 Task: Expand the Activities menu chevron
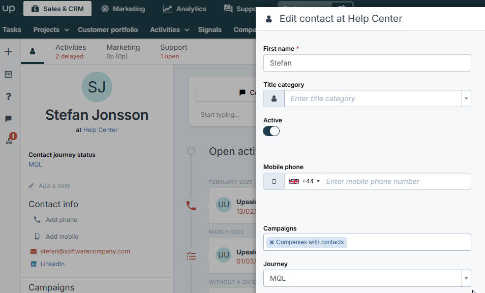coord(187,30)
